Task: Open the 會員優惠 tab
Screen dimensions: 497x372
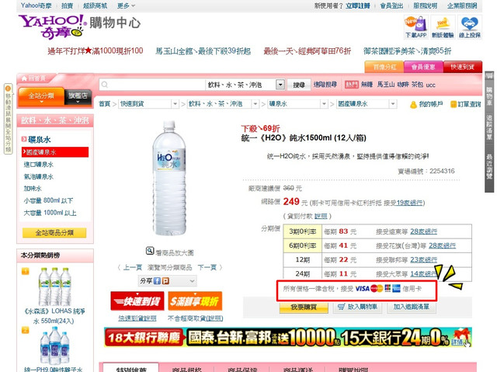Action: click(x=423, y=67)
